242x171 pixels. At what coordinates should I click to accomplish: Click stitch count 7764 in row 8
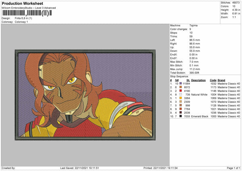pyautogui.click(x=187, y=109)
